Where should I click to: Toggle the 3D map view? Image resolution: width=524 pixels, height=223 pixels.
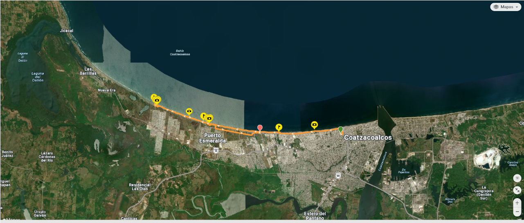(x=517, y=178)
